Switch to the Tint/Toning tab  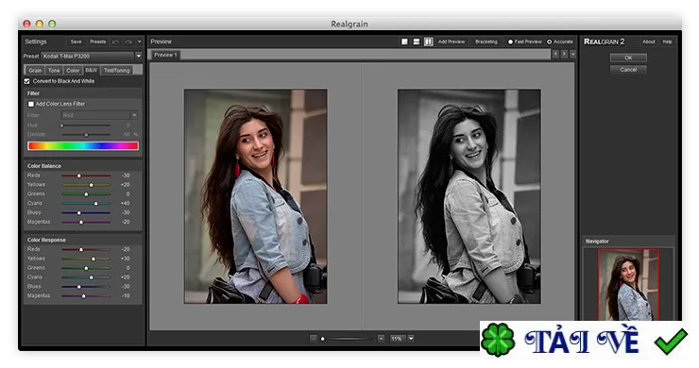pyautogui.click(x=117, y=71)
